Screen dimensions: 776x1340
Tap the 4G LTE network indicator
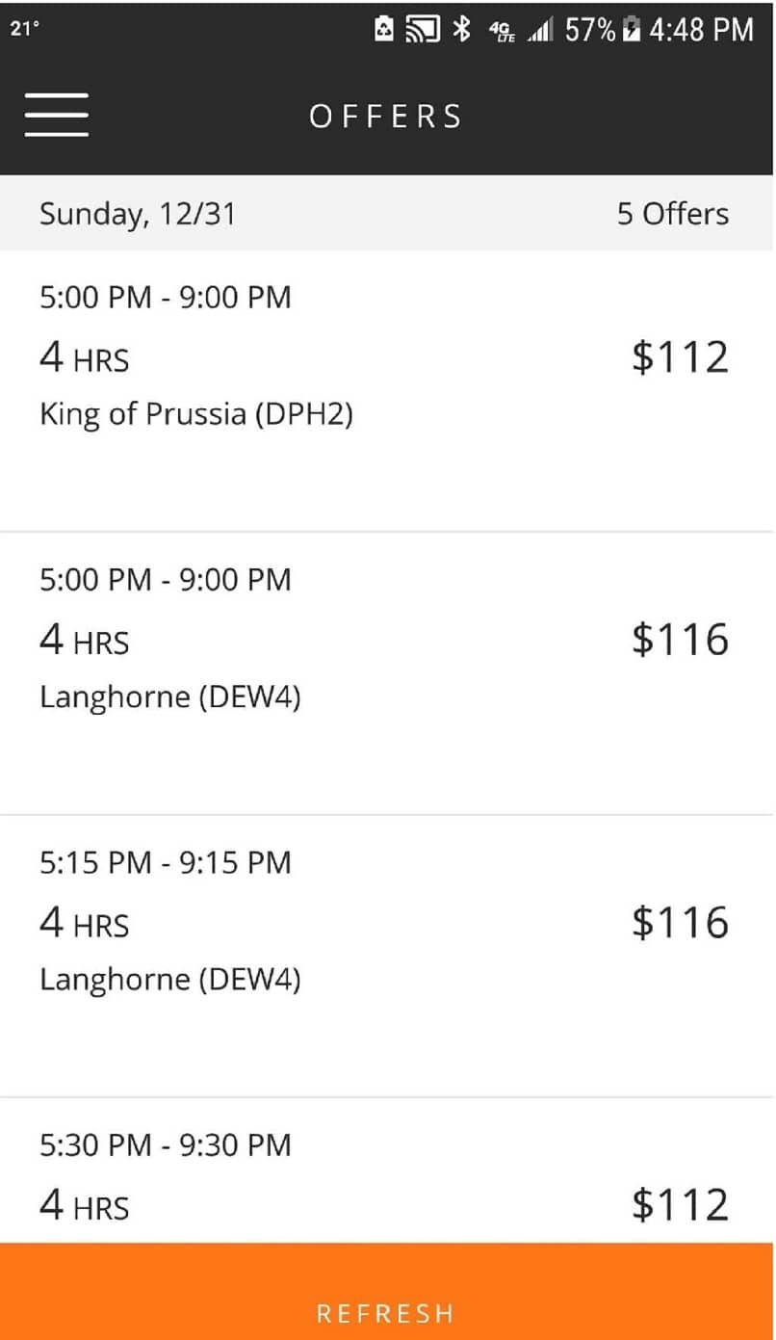tap(502, 31)
